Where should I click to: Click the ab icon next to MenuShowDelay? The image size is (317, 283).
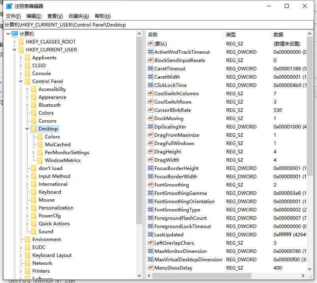point(150,268)
